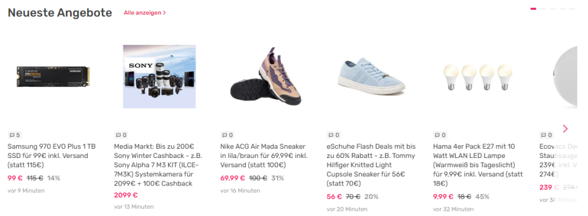Open comments on Samsung 970 EVO deal
The image size is (588, 216).
coord(14,135)
